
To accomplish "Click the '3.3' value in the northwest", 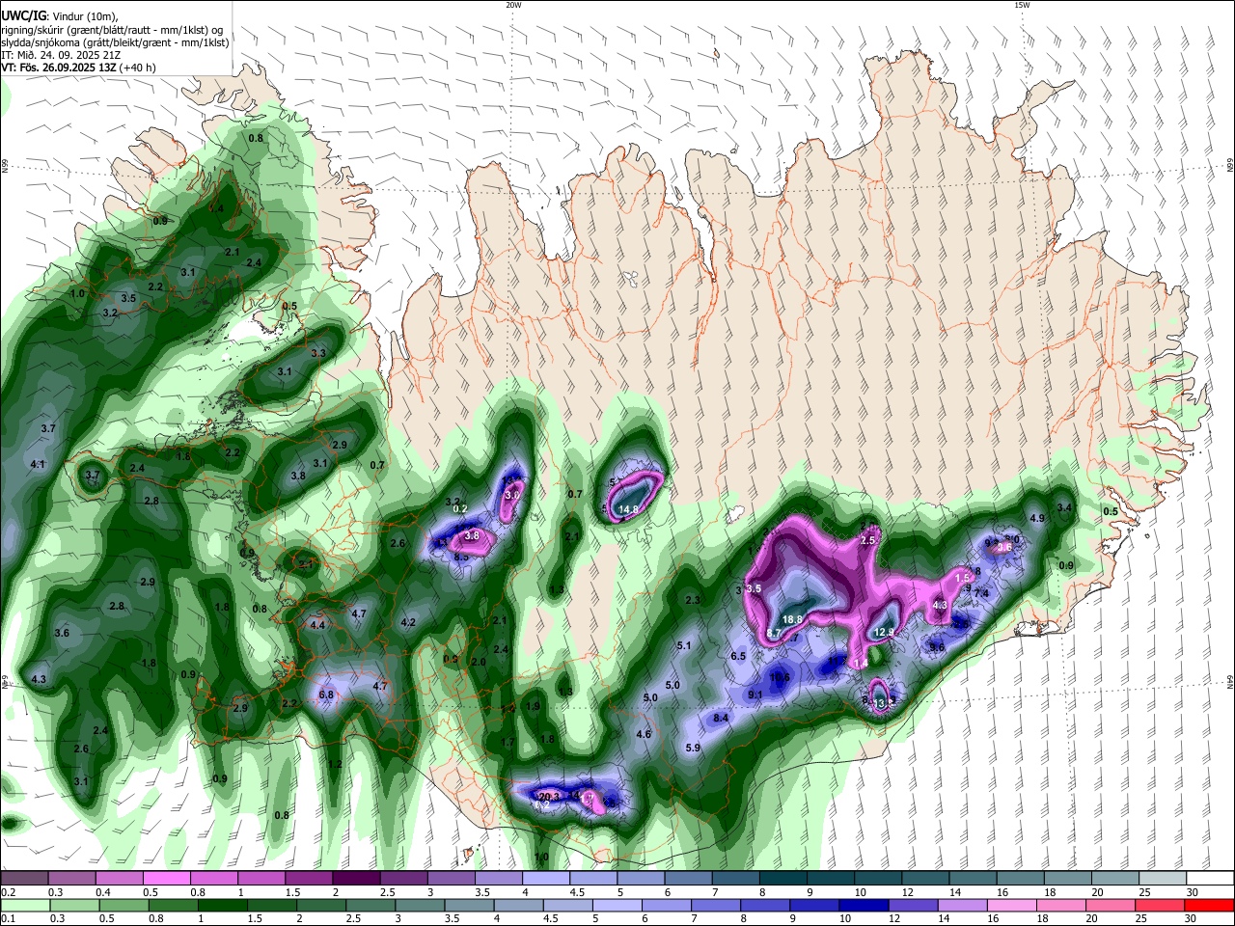I will [318, 353].
